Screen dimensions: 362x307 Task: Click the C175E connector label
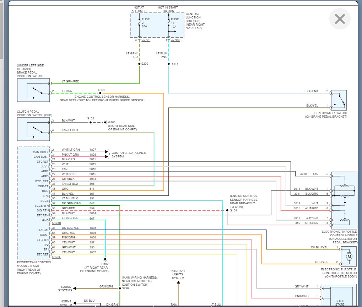pyautogui.click(x=56, y=257)
